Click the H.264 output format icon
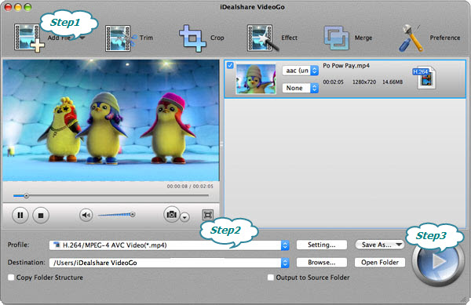Viewport: 471px width, 305px height. pos(424,78)
